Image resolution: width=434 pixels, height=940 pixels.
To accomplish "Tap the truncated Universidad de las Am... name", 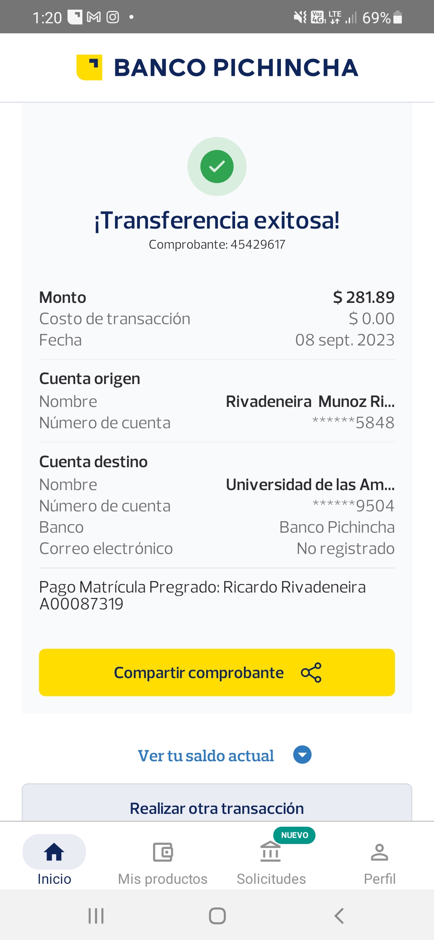I will (310, 484).
